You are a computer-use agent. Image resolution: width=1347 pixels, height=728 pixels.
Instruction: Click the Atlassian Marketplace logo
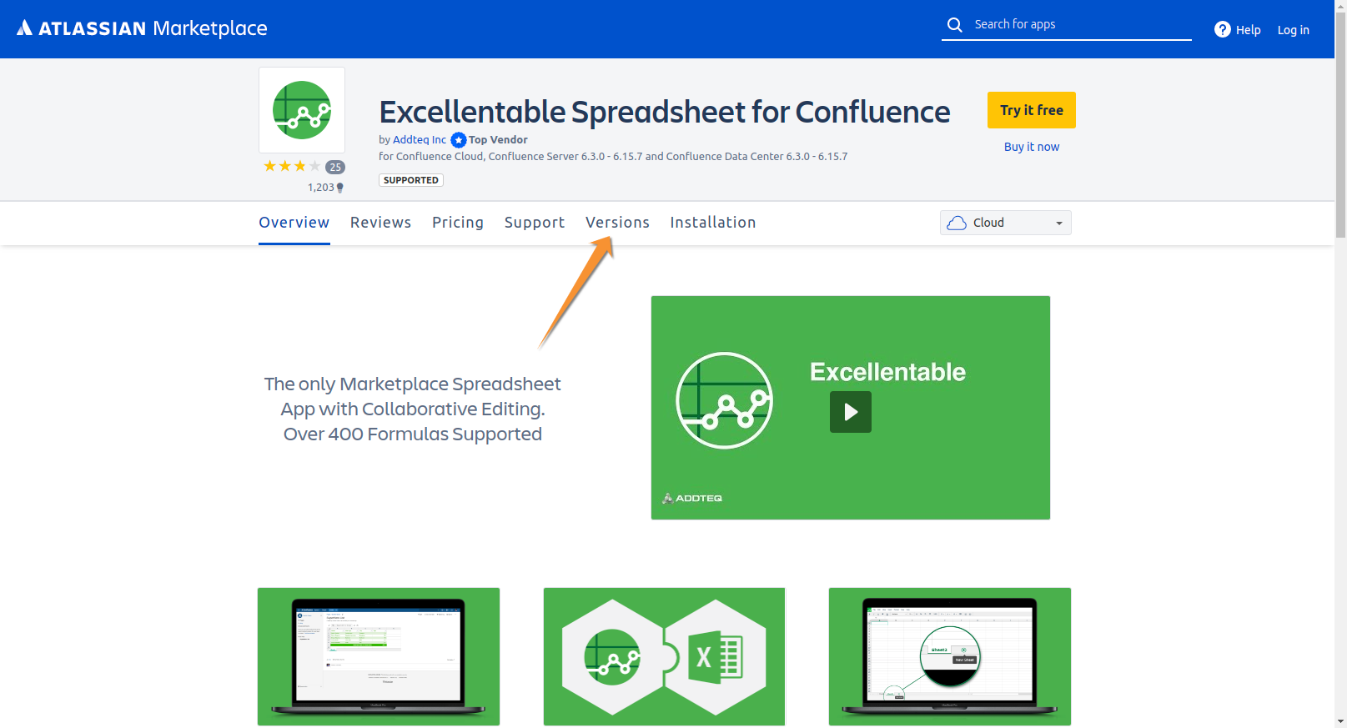[142, 28]
